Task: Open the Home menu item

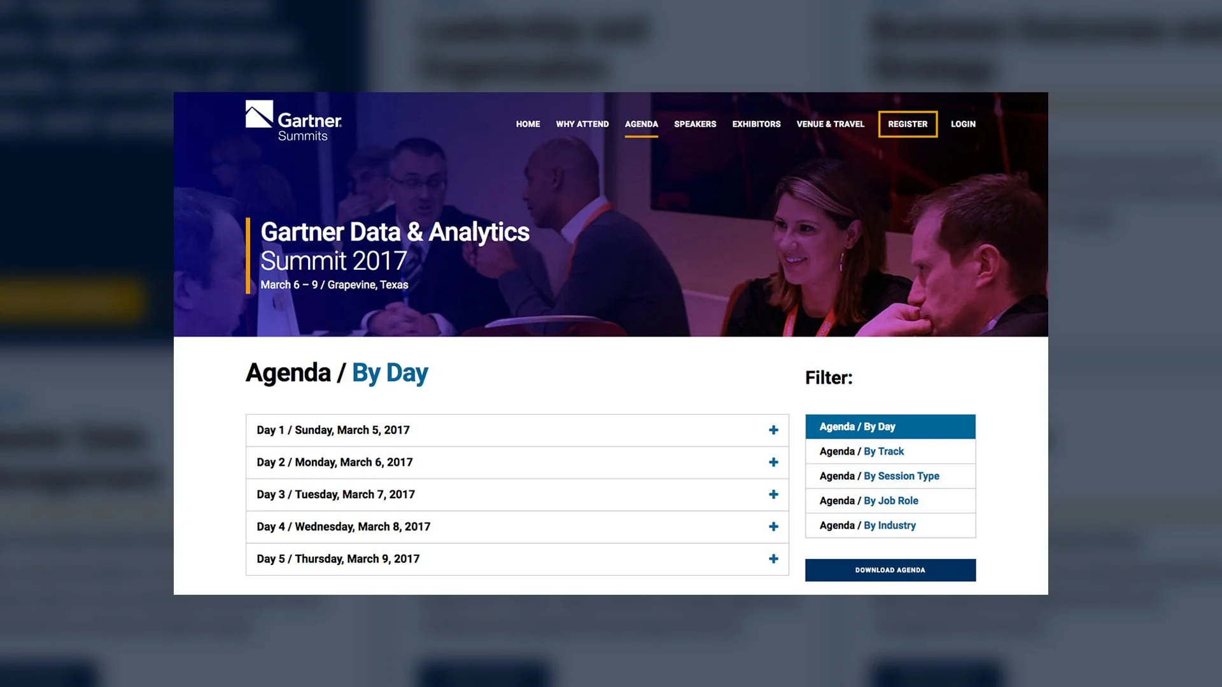Action: (x=528, y=124)
